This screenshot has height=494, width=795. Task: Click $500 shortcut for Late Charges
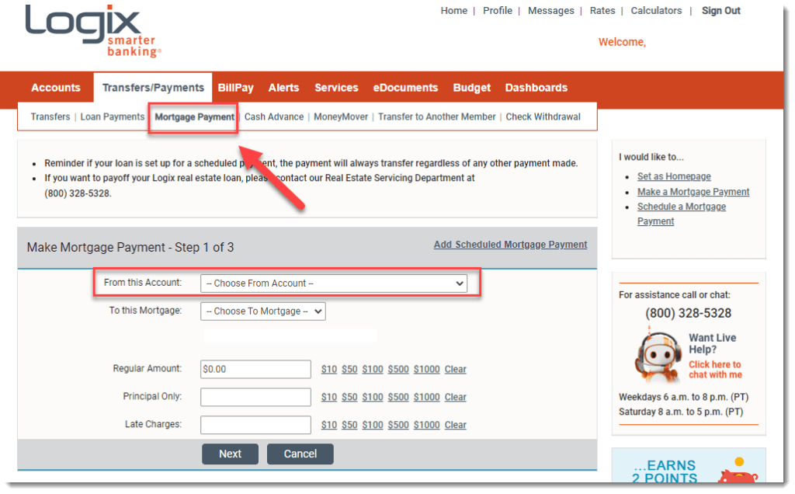tap(398, 425)
